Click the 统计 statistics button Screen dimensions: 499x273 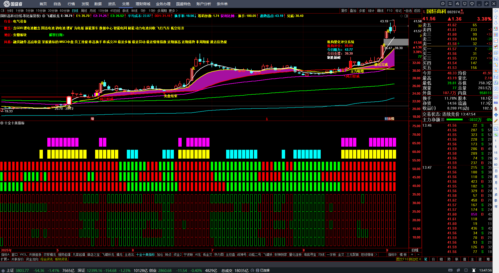pos(371,11)
